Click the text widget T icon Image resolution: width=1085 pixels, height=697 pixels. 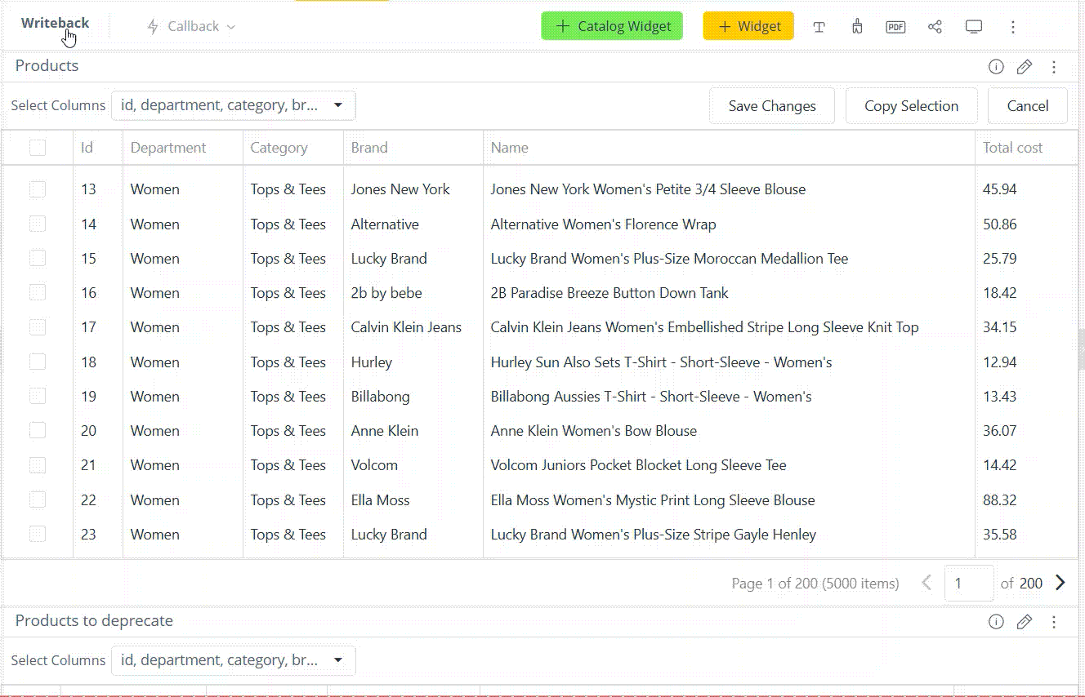coord(819,27)
